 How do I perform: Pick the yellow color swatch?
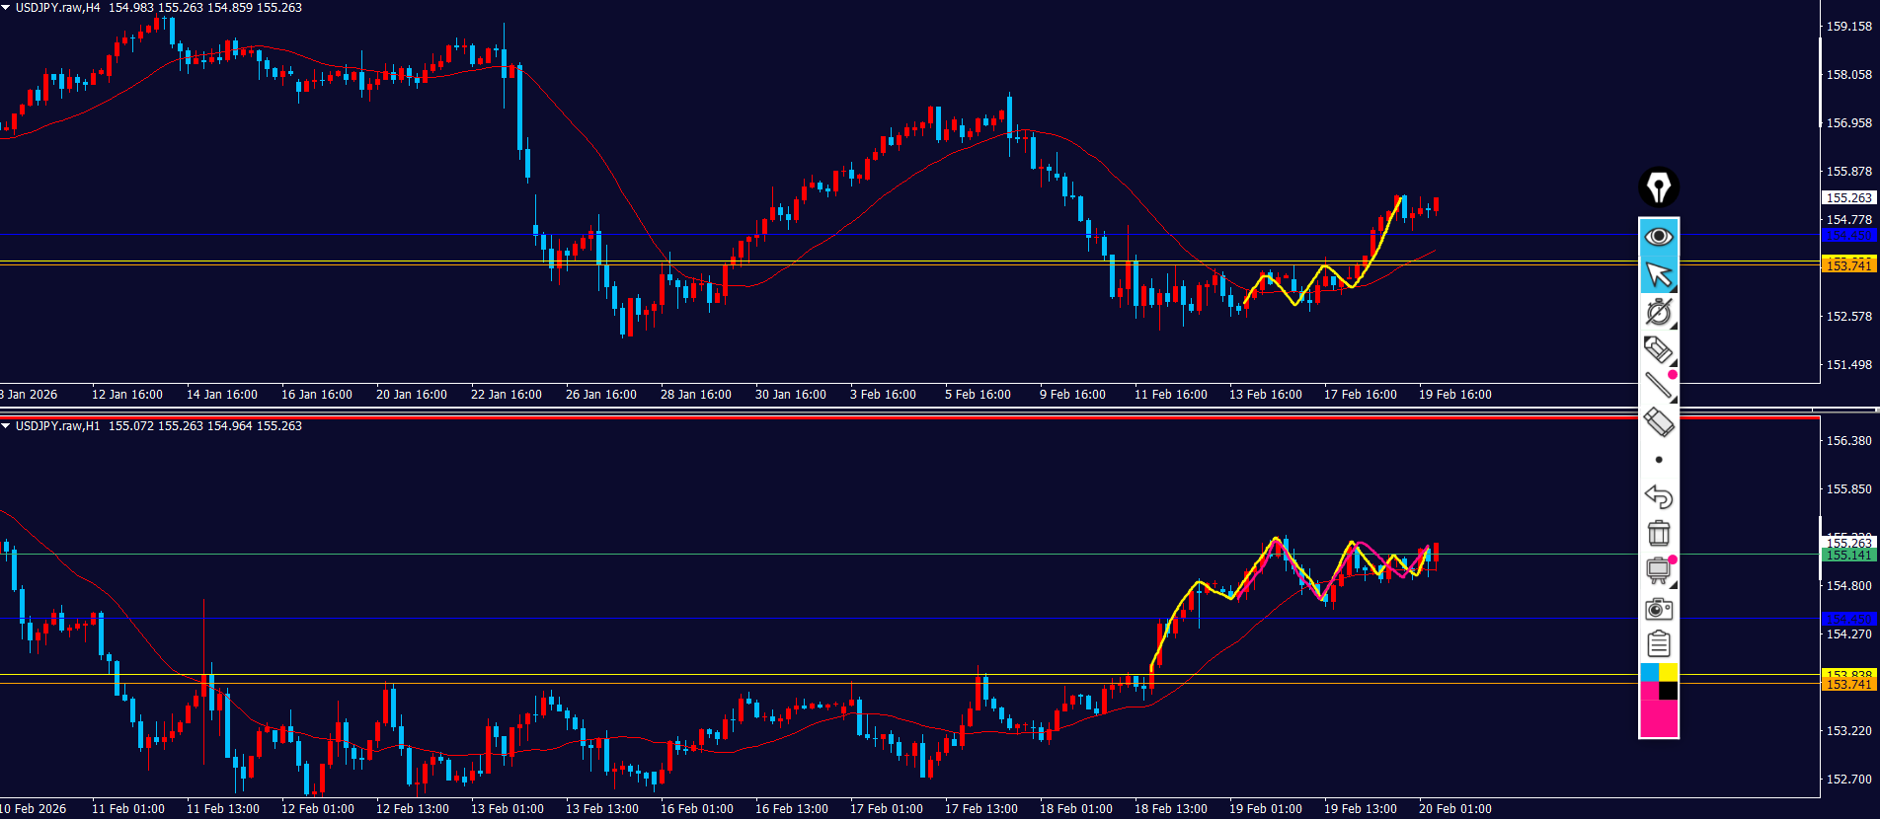coord(1669,673)
